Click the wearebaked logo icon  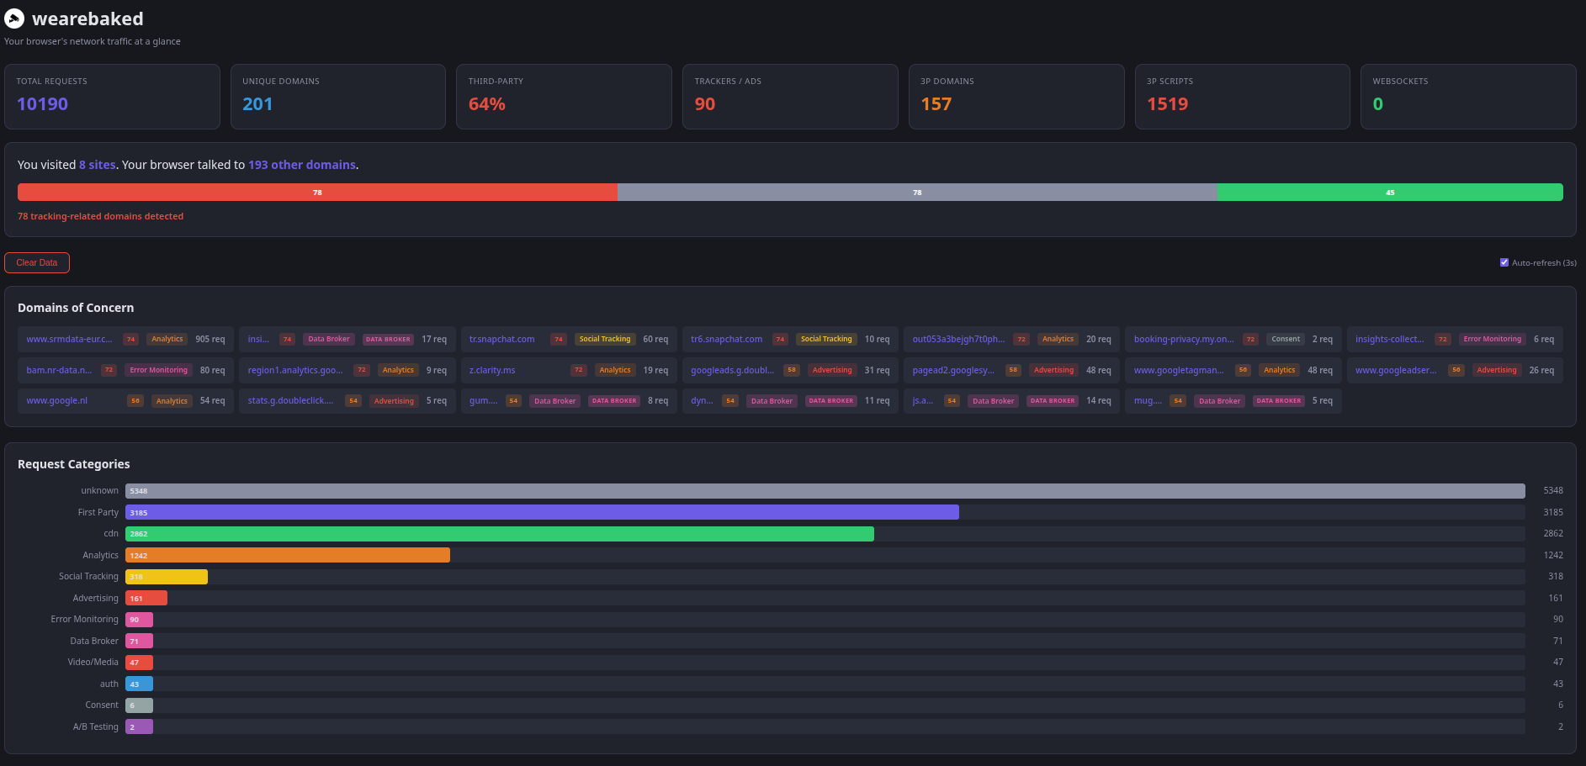[x=14, y=18]
